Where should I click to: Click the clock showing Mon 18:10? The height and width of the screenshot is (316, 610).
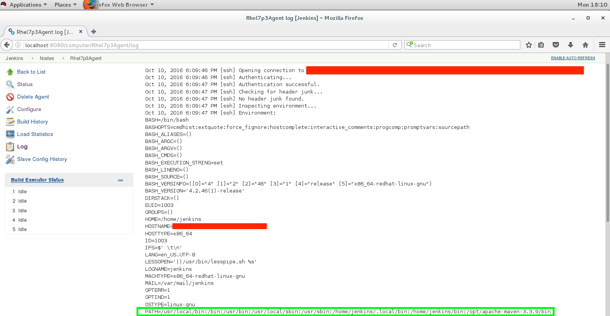(x=592, y=5)
